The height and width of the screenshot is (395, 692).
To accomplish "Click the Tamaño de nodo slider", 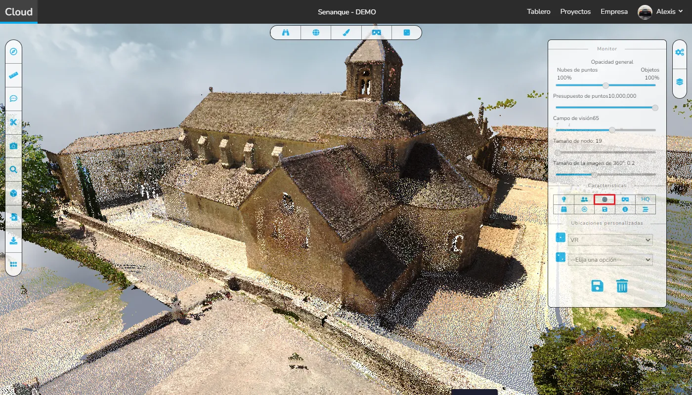I will pyautogui.click(x=605, y=152).
